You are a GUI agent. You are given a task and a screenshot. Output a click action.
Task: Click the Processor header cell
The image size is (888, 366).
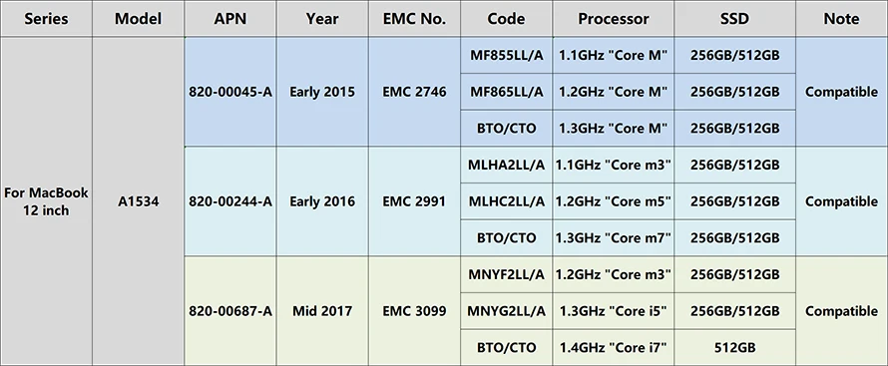[614, 19]
